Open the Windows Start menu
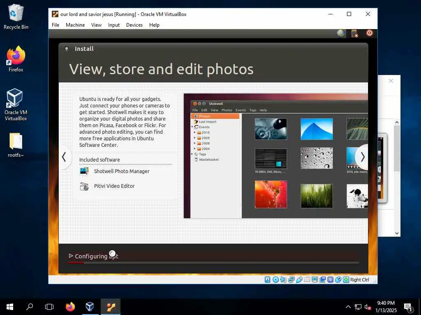The image size is (421, 315). 10,307
